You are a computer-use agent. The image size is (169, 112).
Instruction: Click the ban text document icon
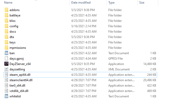[6, 53]
